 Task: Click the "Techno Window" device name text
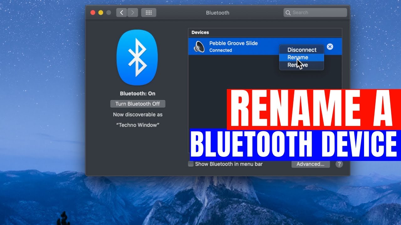pos(138,125)
